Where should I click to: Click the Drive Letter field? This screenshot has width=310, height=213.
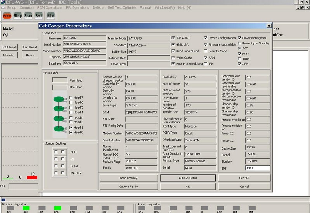tap(149, 64)
